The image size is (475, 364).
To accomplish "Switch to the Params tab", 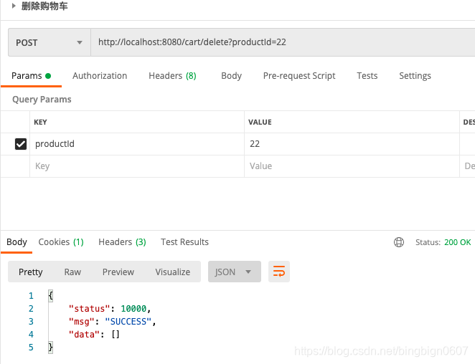I will point(31,76).
